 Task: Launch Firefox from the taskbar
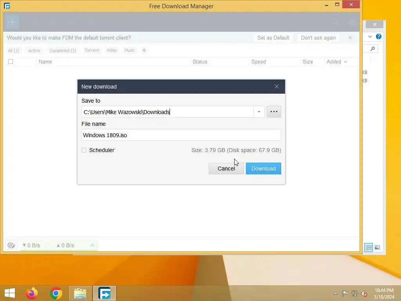(x=32, y=293)
